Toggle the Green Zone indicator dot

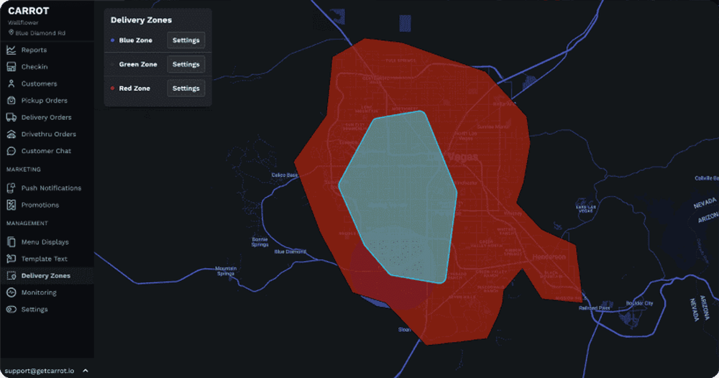click(114, 65)
